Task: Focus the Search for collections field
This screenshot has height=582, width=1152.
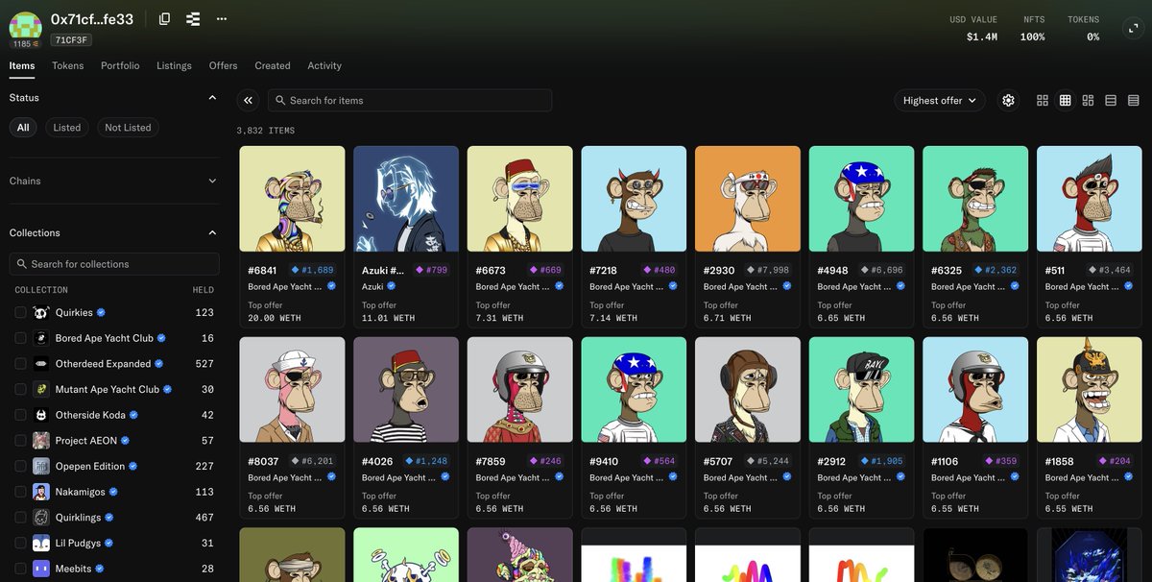Action: tap(114, 263)
